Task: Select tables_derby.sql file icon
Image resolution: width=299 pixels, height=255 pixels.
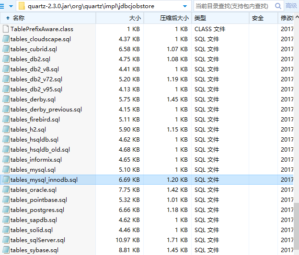Action: [x=6, y=100]
